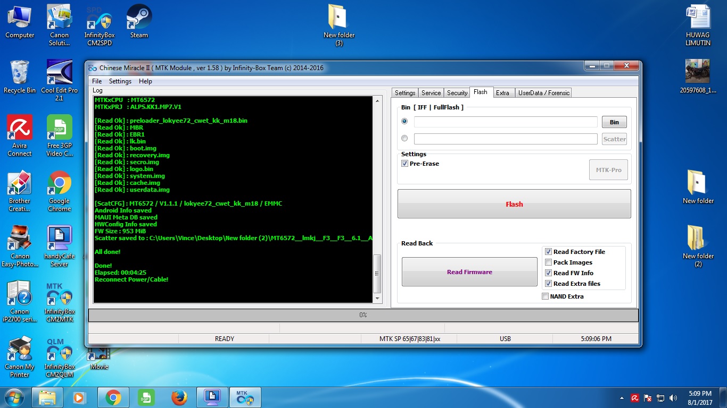Open the File menu
Image resolution: width=727 pixels, height=408 pixels.
(x=97, y=81)
